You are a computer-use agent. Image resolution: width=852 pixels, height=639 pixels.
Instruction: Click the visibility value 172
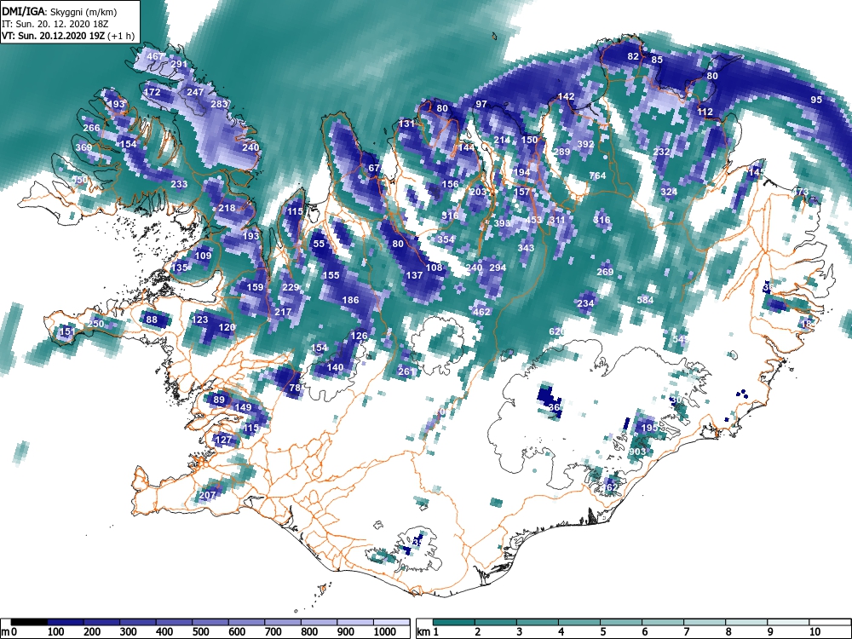153,92
